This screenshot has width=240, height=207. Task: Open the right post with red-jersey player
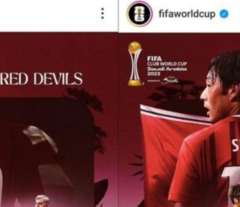coord(179,120)
